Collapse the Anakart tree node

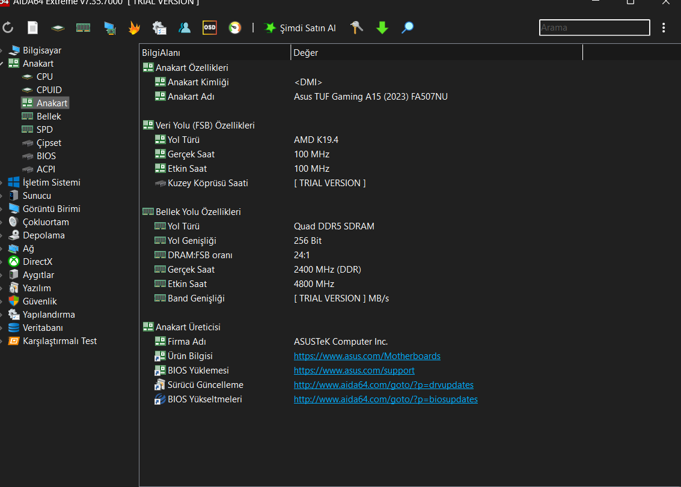point(2,64)
